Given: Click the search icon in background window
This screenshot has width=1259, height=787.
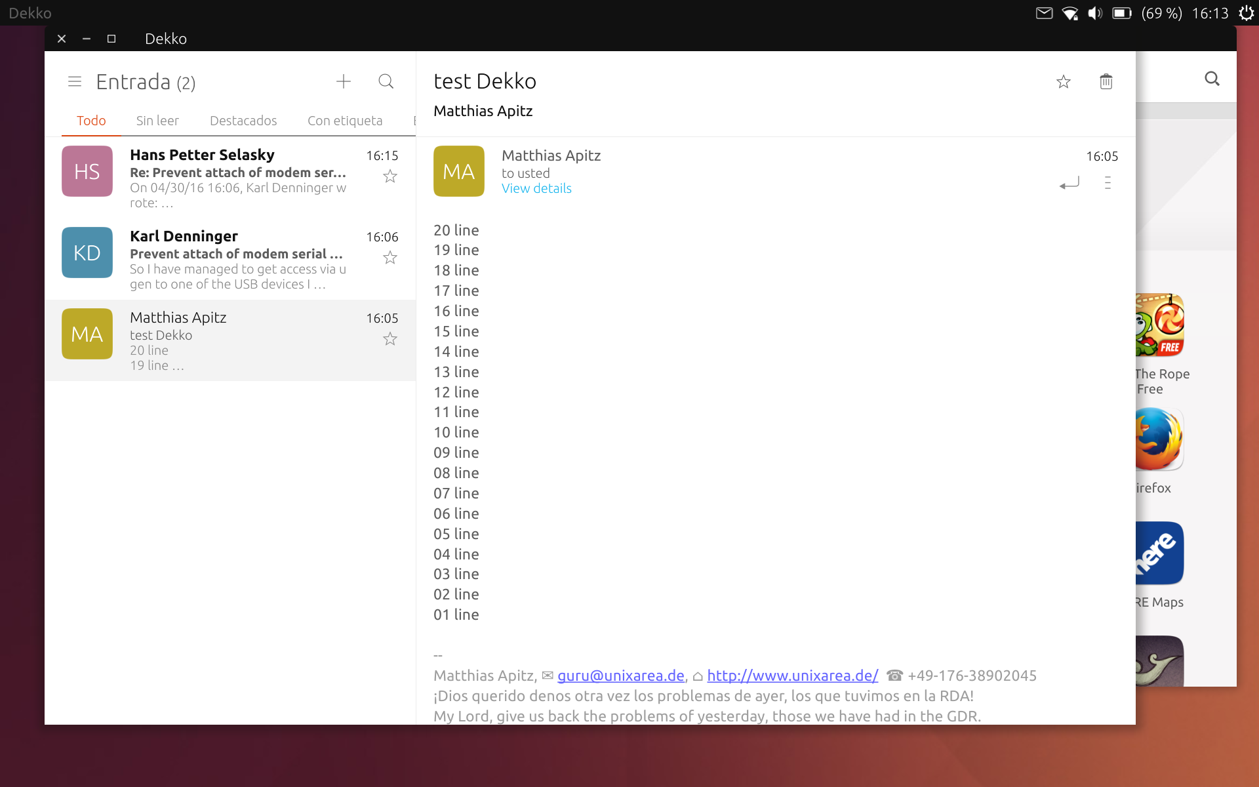Looking at the screenshot, I should pyautogui.click(x=1212, y=79).
